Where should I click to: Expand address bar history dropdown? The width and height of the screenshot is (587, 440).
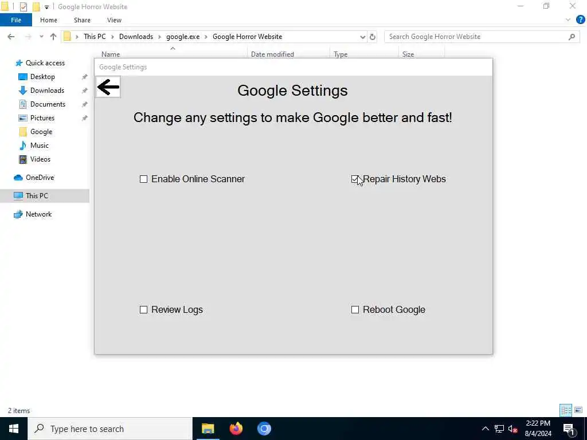click(362, 37)
